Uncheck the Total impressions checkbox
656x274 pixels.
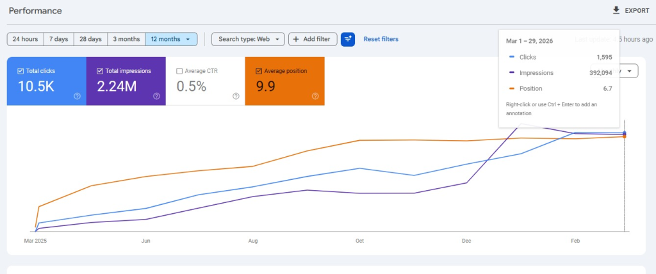100,70
